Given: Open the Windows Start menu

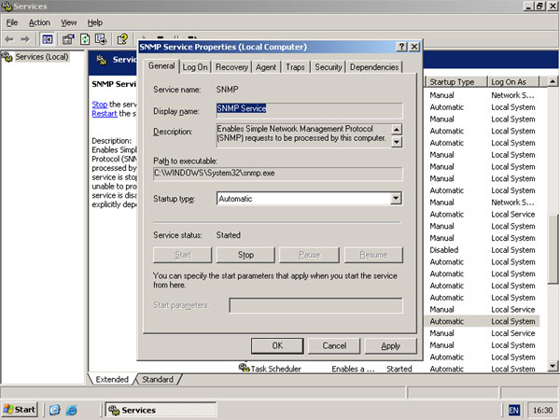Looking at the screenshot, I should (20, 410).
